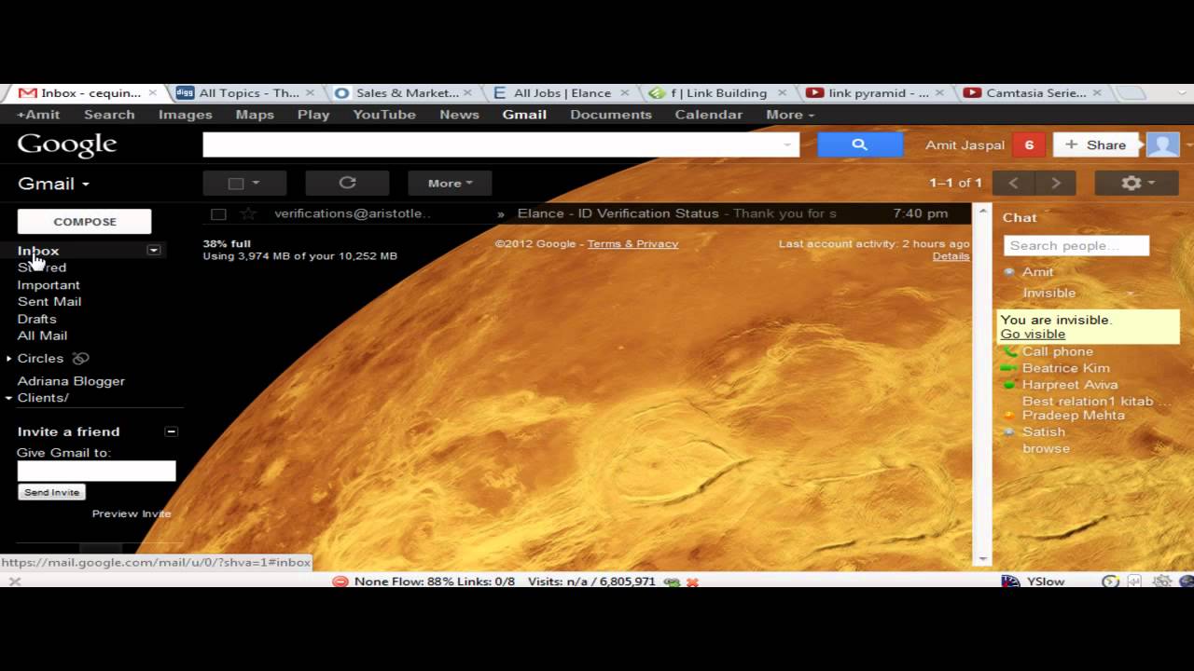
Task: Open search options arrow in search box
Action: tap(789, 144)
